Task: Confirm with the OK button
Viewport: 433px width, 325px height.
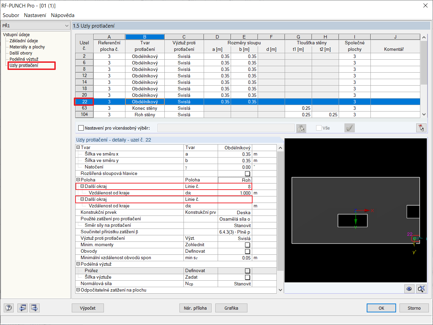Action: pyautogui.click(x=381, y=308)
